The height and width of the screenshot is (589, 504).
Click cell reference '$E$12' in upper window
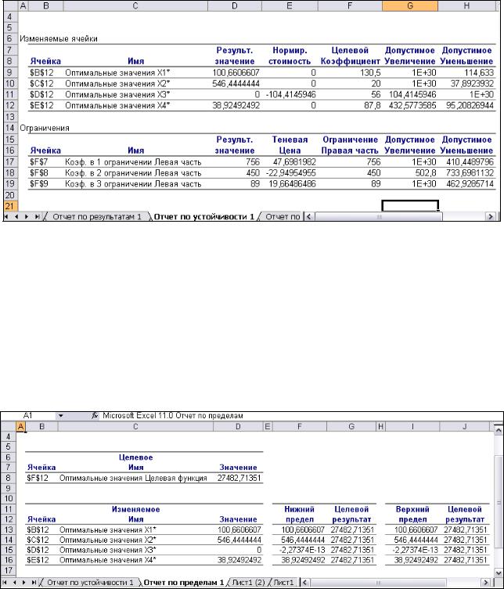tap(41, 106)
